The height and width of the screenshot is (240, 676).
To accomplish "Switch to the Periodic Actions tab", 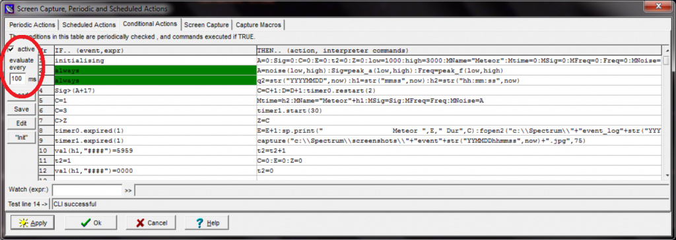I will click(32, 25).
